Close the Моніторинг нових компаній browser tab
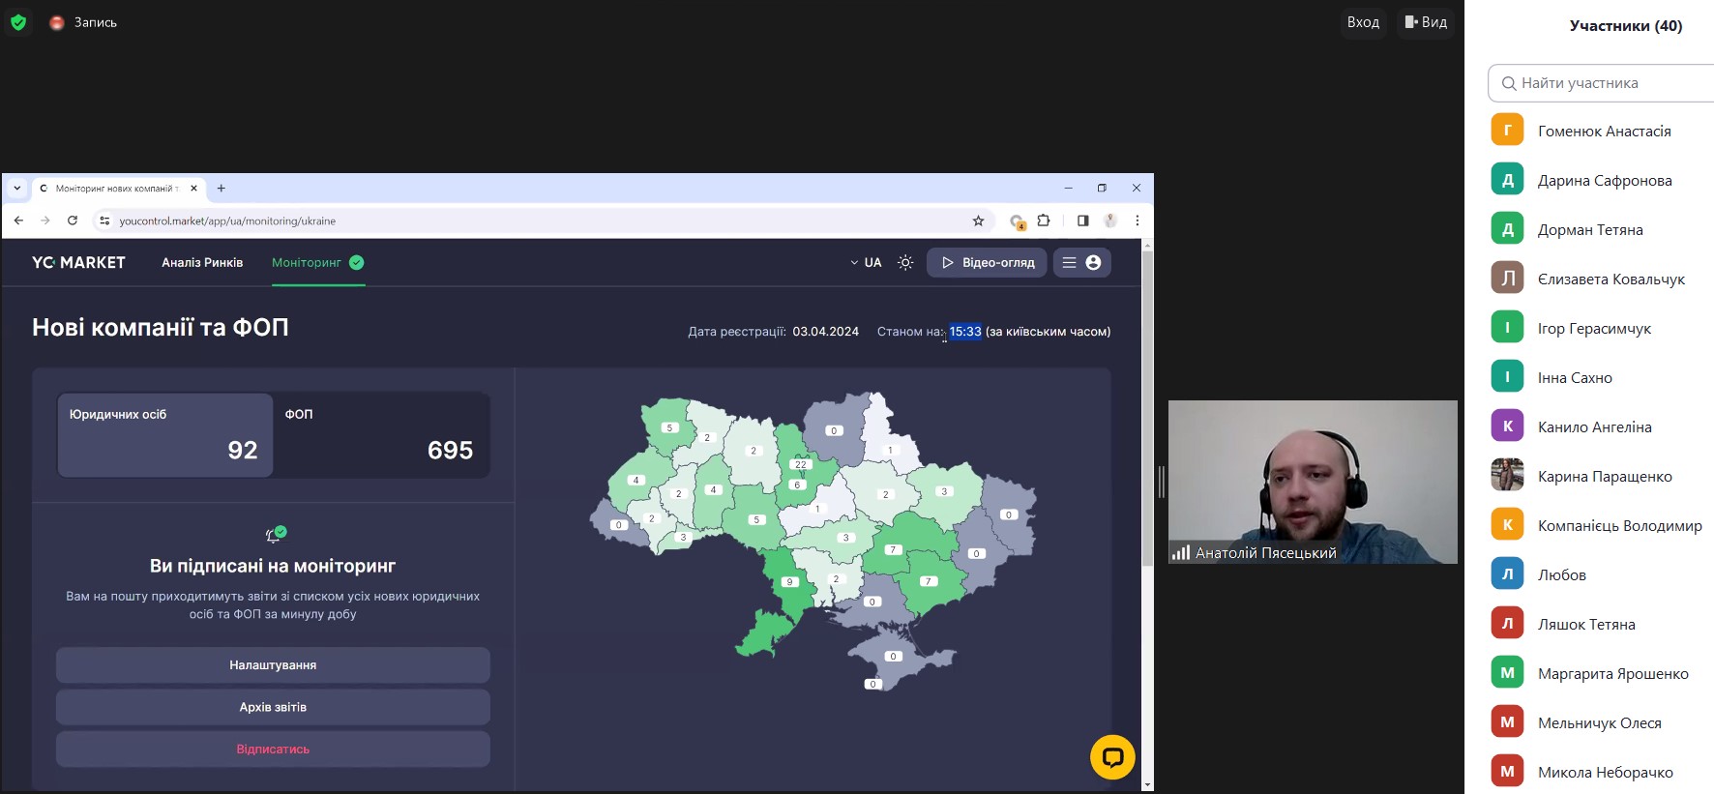Screen dimensions: 1714x794 coord(193,189)
